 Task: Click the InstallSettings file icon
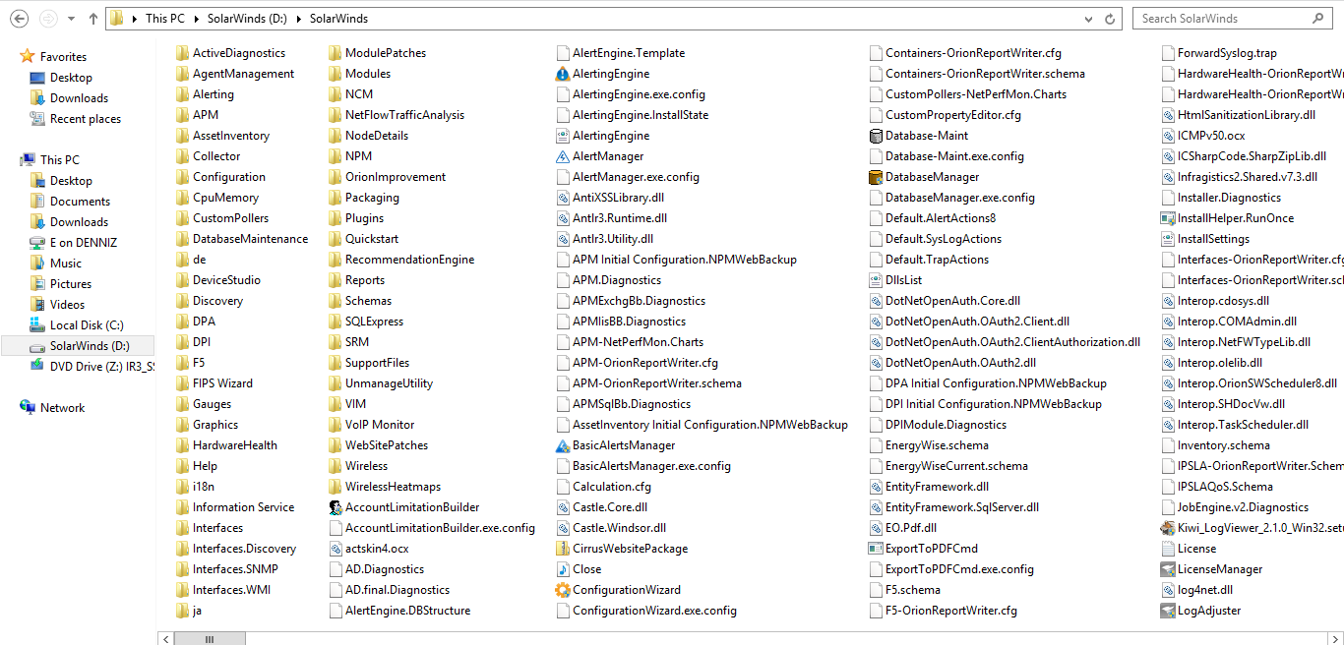pyautogui.click(x=1168, y=239)
